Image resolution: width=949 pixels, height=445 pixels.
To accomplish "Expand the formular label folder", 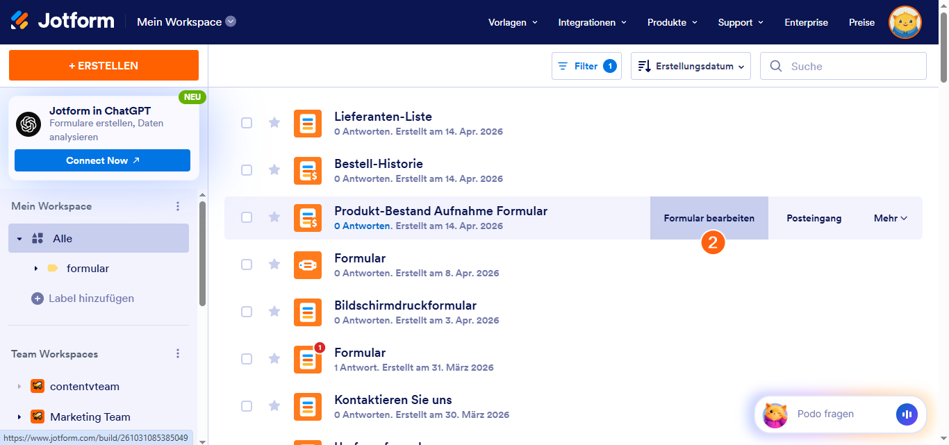I will tap(36, 268).
